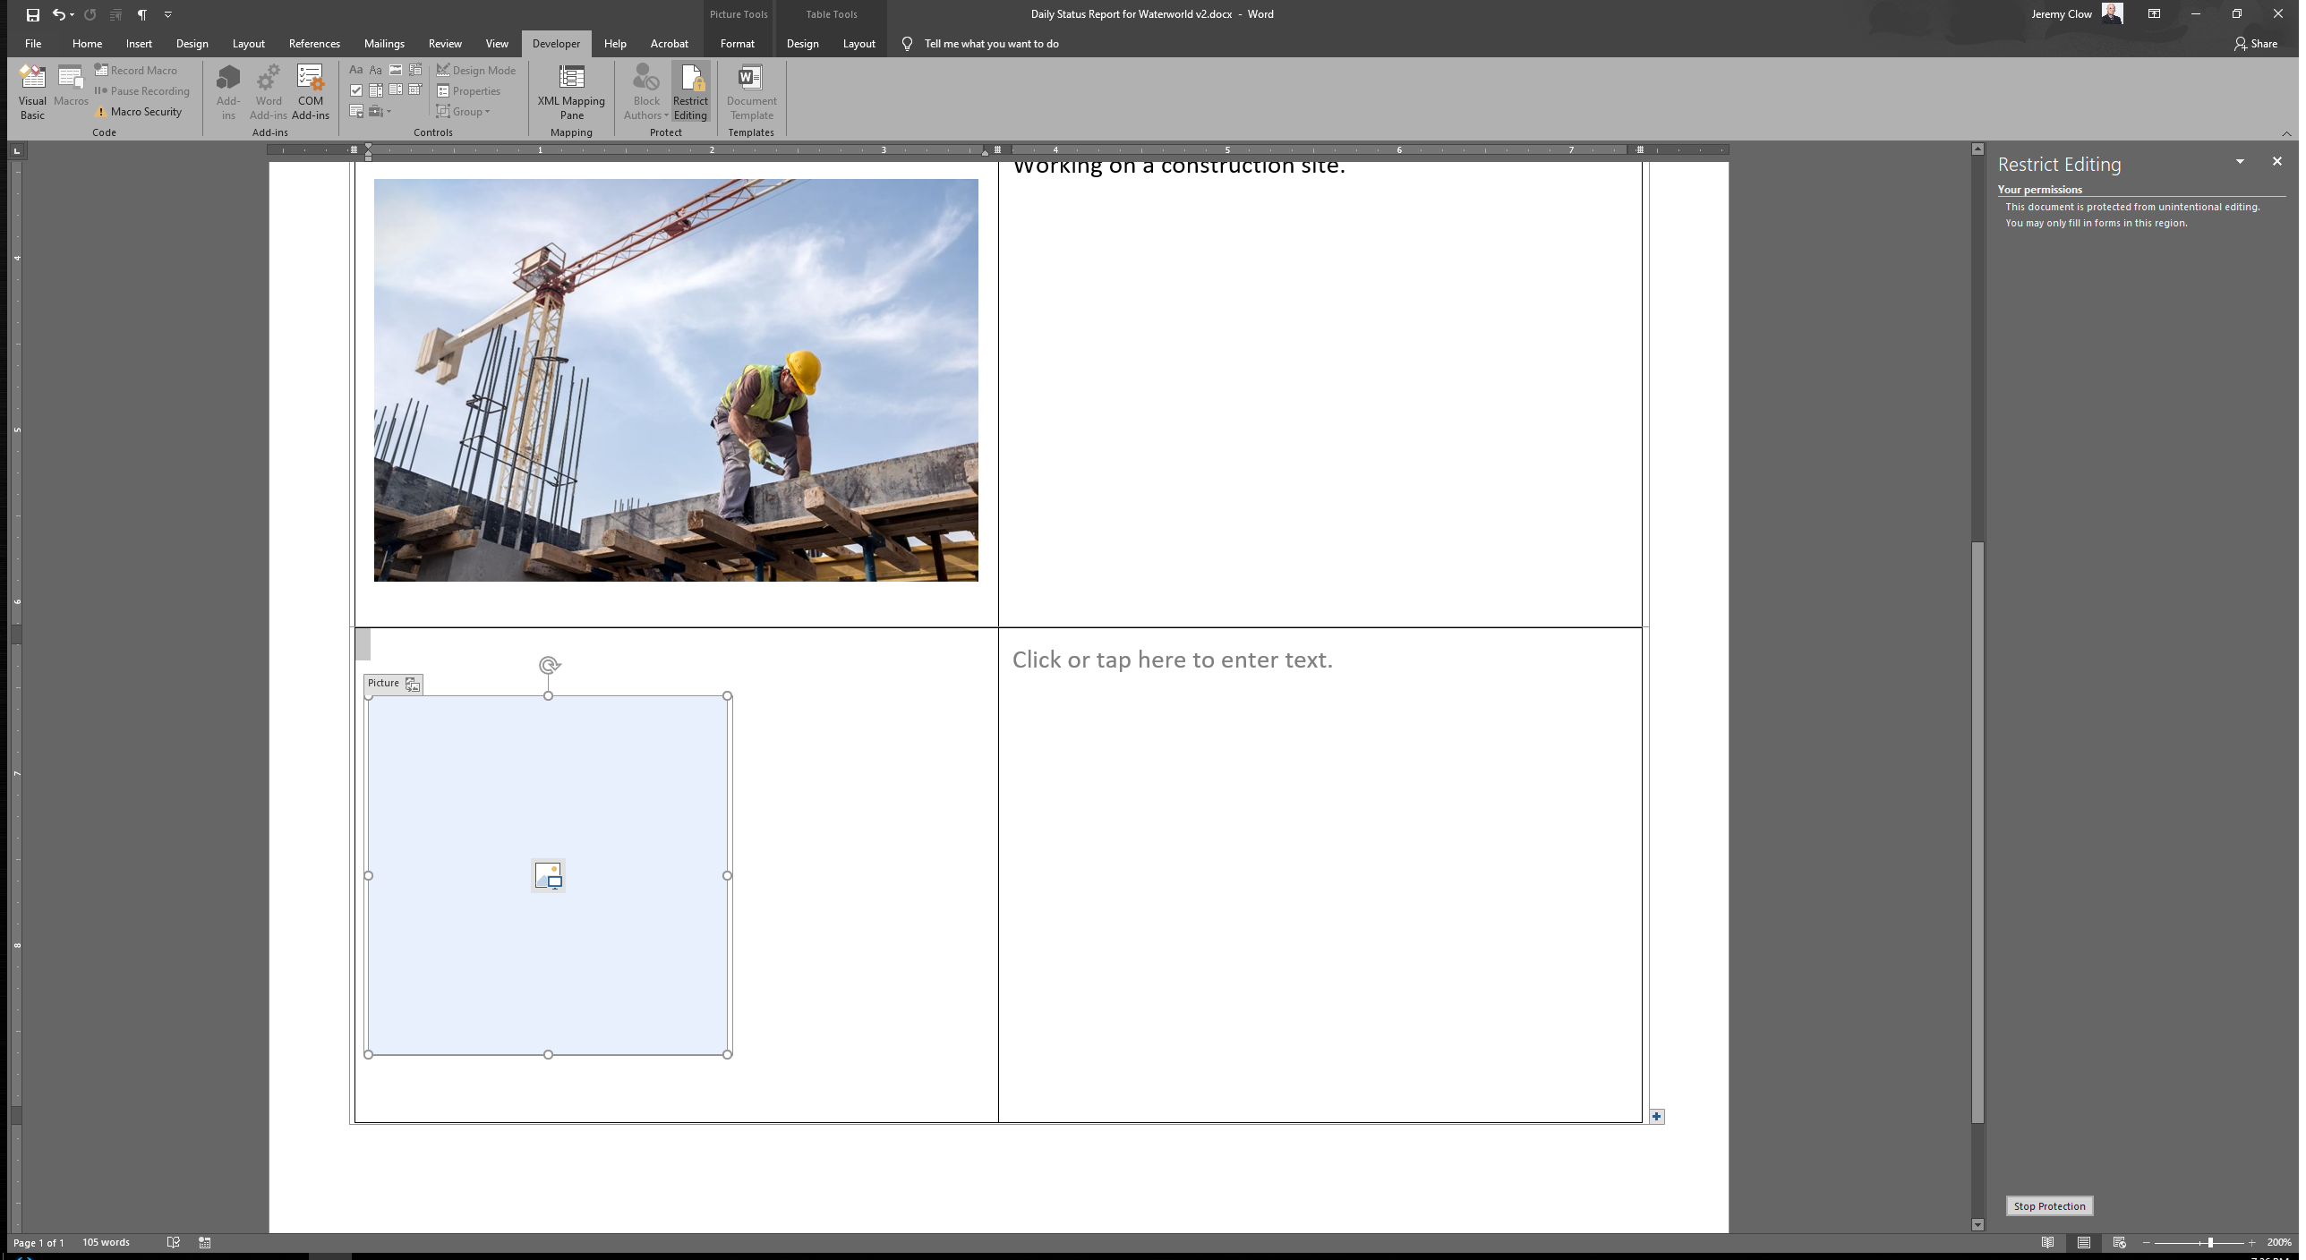Click the insert picture icon in placeholder
The width and height of the screenshot is (2306, 1260).
click(548, 875)
